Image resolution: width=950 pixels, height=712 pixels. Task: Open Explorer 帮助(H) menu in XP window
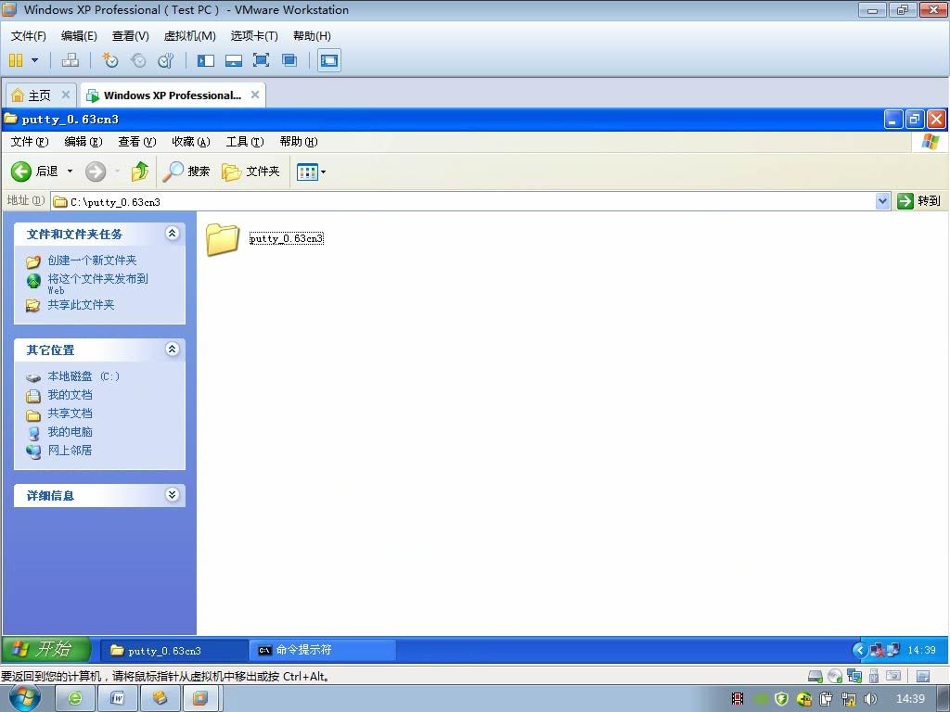[x=299, y=142]
